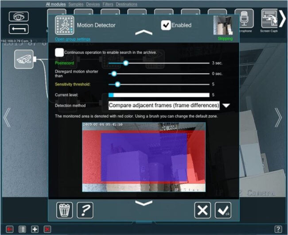Go to previous camera with left arrow
Image resolution: width=288 pixels, height=235 pixels.
pyautogui.click(x=7, y=117)
